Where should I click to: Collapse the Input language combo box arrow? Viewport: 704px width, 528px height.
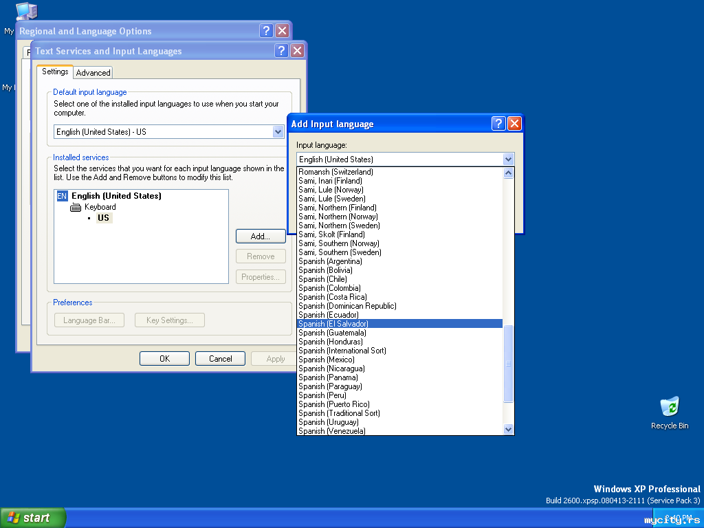(x=508, y=159)
